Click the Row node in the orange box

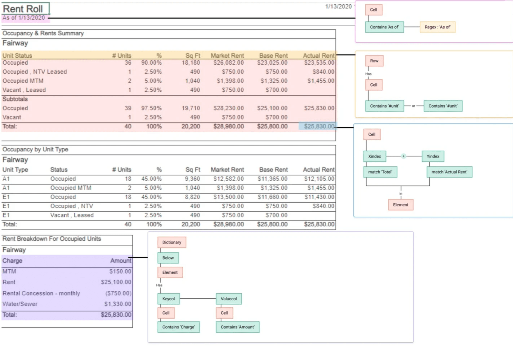pyautogui.click(x=374, y=61)
